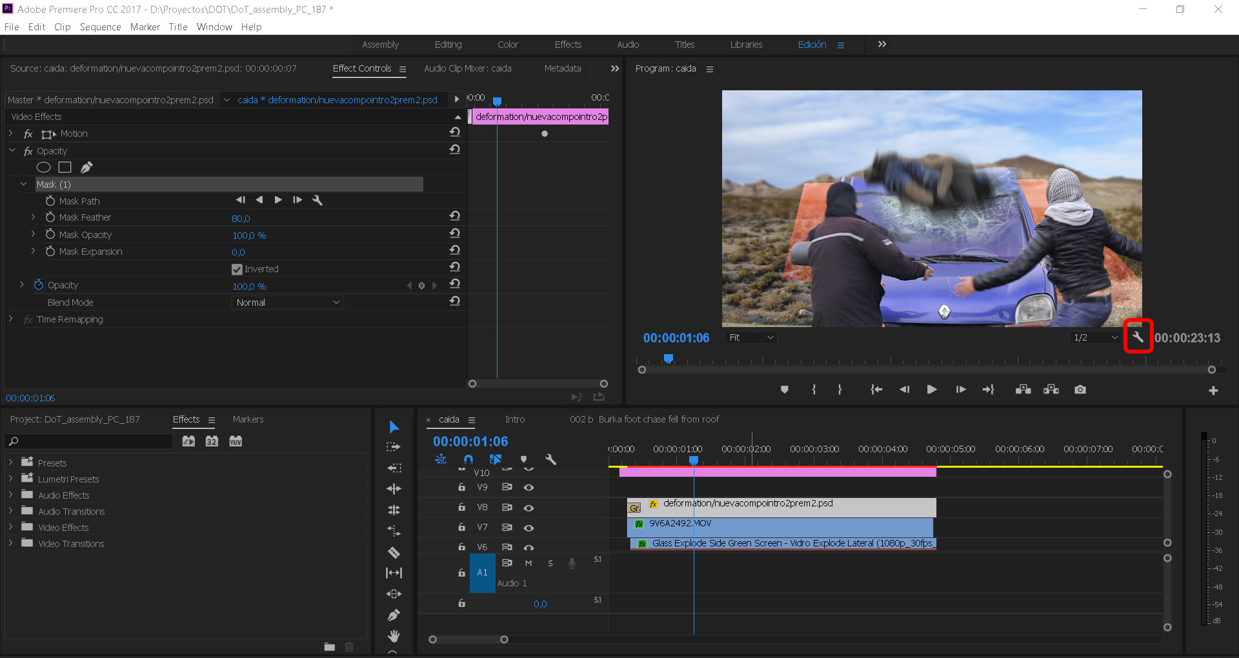Select the Pen tool in Tools panel
This screenshot has height=658, width=1239.
394,615
